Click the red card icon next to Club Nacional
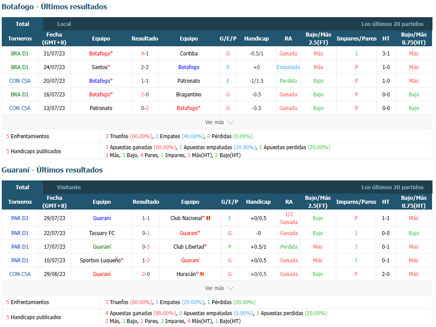This screenshot has width=436, height=327. tap(208, 218)
